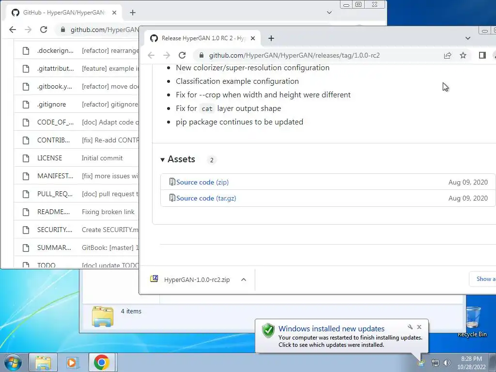Open README file in repo list
The image size is (496, 372).
click(x=53, y=212)
